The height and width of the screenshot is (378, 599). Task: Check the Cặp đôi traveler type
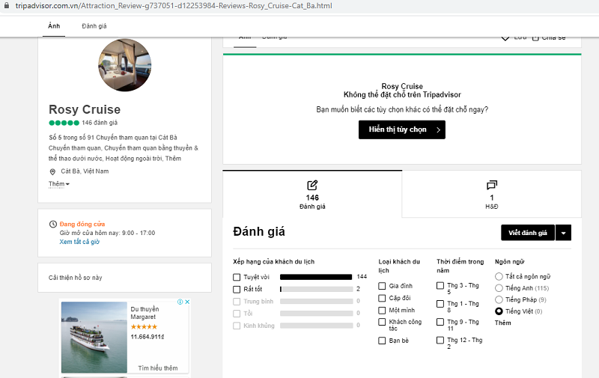pos(382,298)
